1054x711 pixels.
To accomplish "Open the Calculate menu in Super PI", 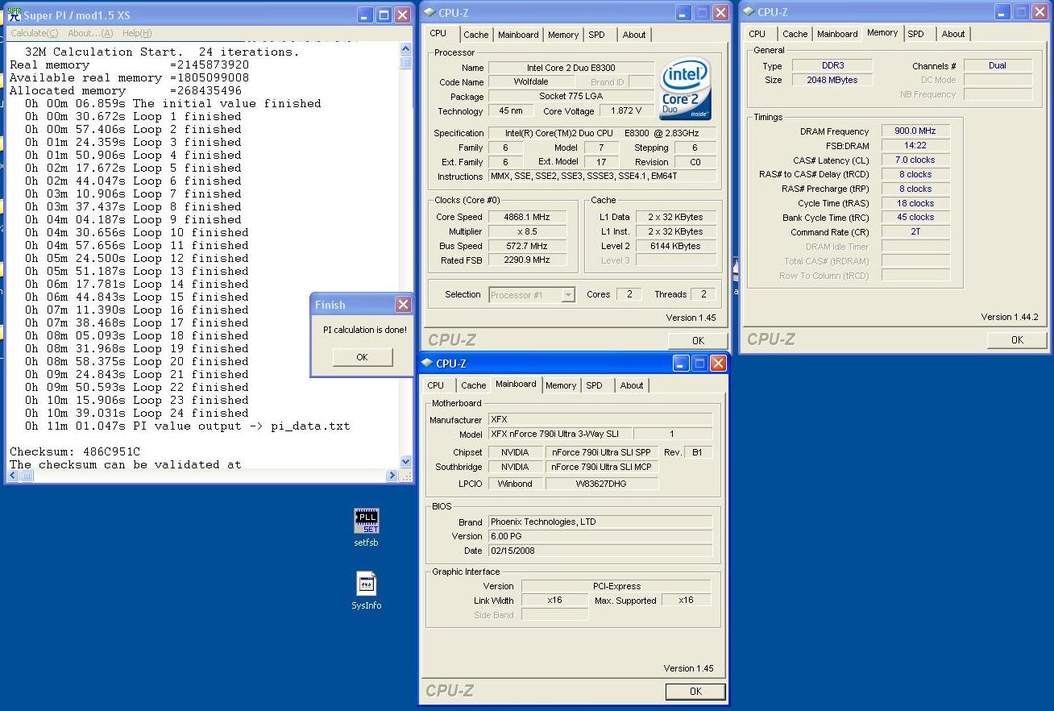I will pyautogui.click(x=34, y=33).
